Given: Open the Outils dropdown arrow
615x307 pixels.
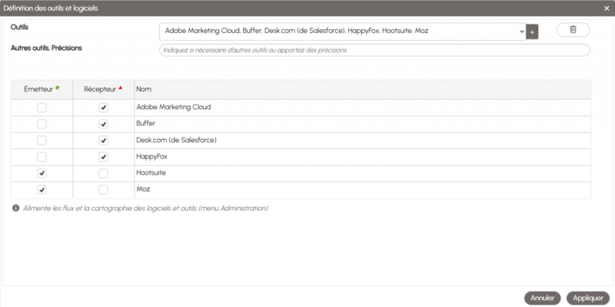Looking at the screenshot, I should point(522,32).
